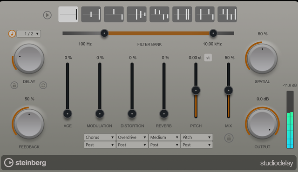Open the Medium reverb type dropdown
Image resolution: width=298 pixels, height=172 pixels.
tap(164, 137)
